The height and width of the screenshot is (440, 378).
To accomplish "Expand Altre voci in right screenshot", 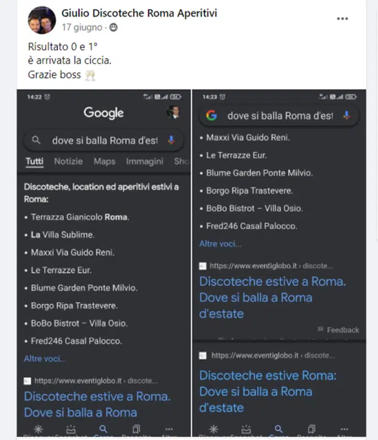I will (x=220, y=244).
